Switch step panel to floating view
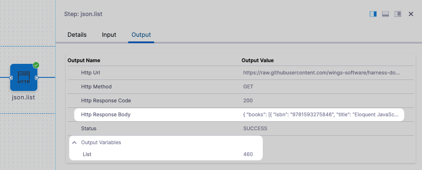This screenshot has height=170, width=422. pyautogui.click(x=398, y=14)
